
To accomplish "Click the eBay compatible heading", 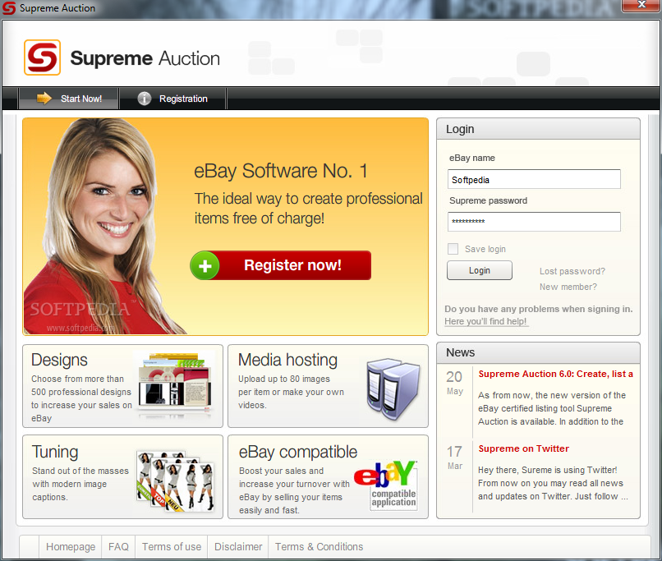I will (298, 452).
